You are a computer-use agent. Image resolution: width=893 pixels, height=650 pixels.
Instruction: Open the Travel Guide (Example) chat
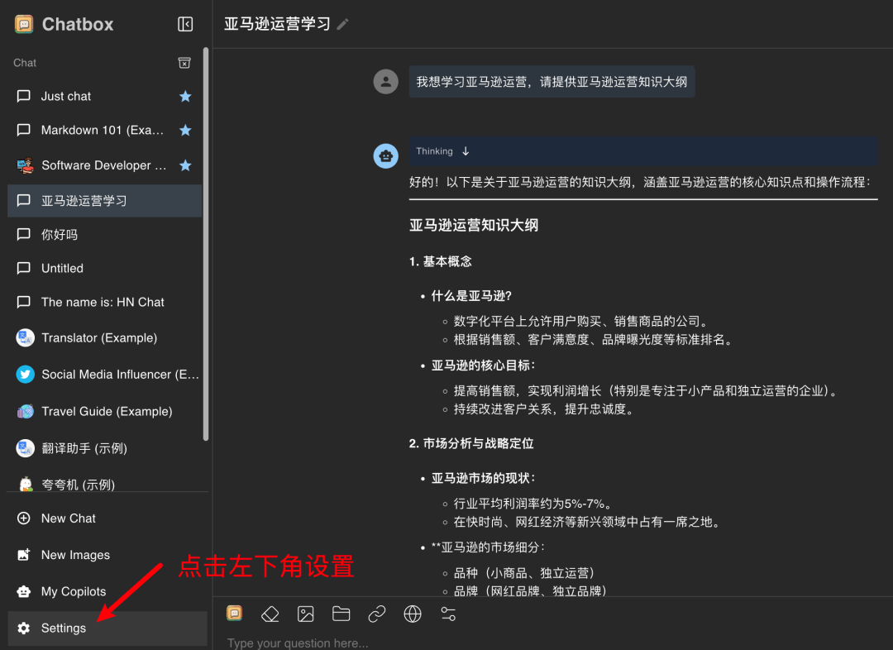105,411
